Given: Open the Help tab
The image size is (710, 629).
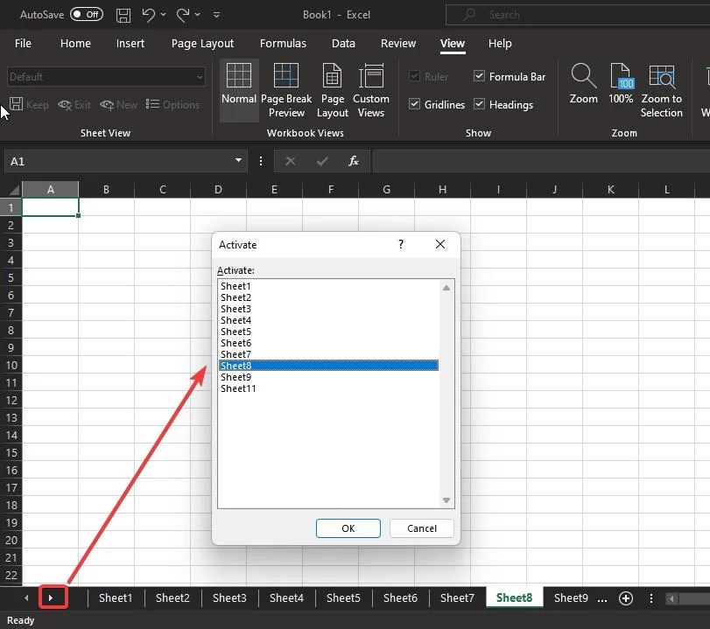Looking at the screenshot, I should [x=500, y=44].
